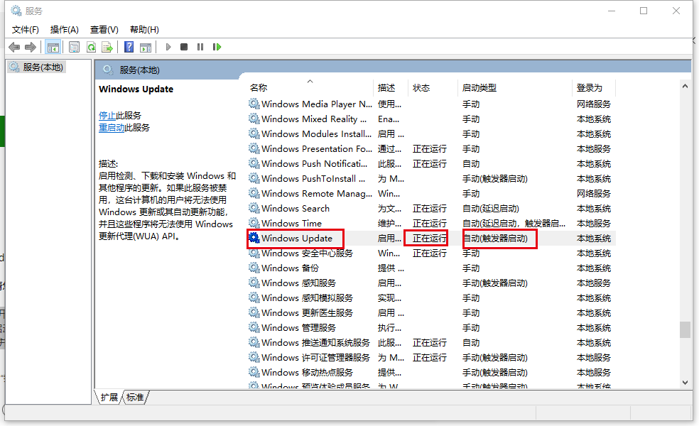Click the Ena... description of Windows Mixed Reality
The height and width of the screenshot is (426, 699).
pos(389,119)
